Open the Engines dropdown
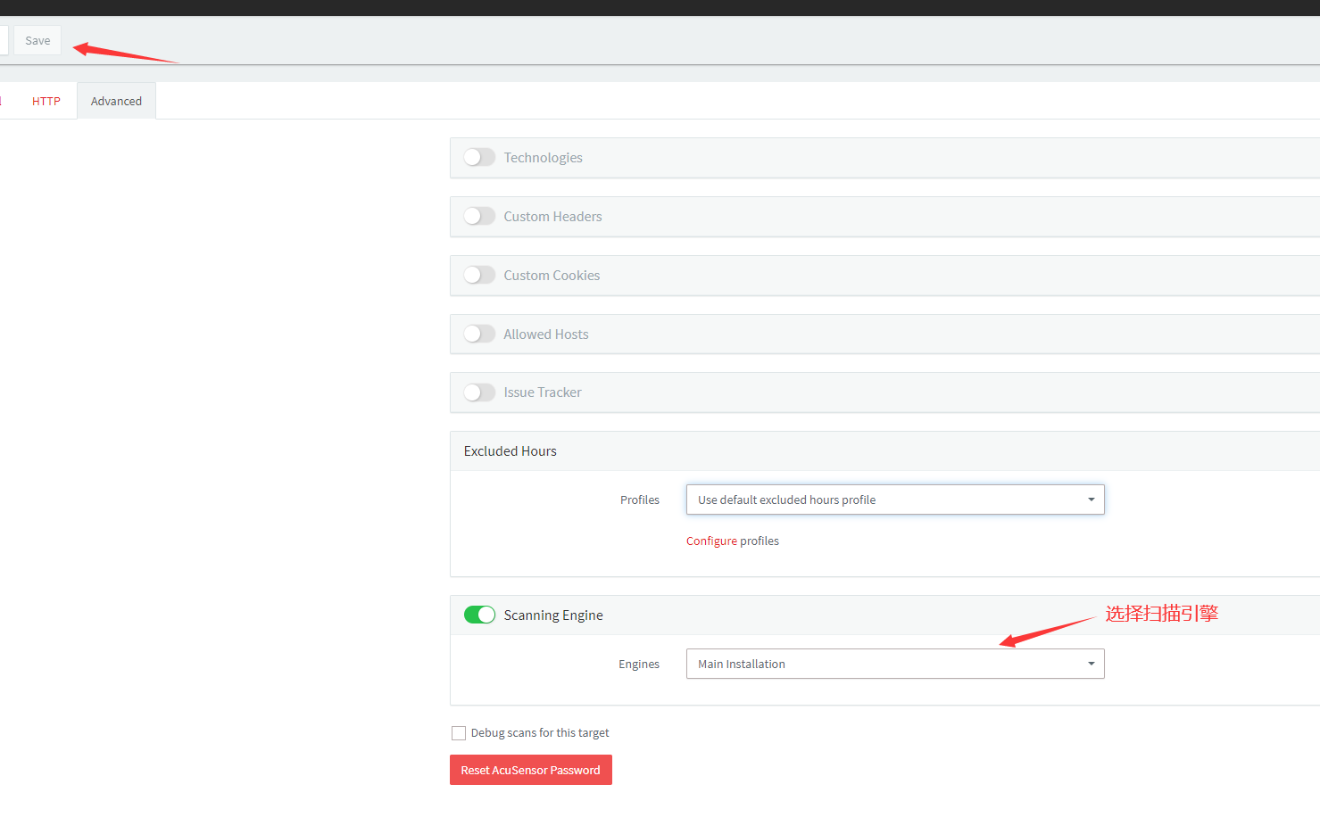This screenshot has height=834, width=1320. pyautogui.click(x=895, y=664)
